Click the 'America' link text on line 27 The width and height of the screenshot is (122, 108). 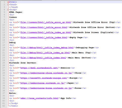point(65,68)
